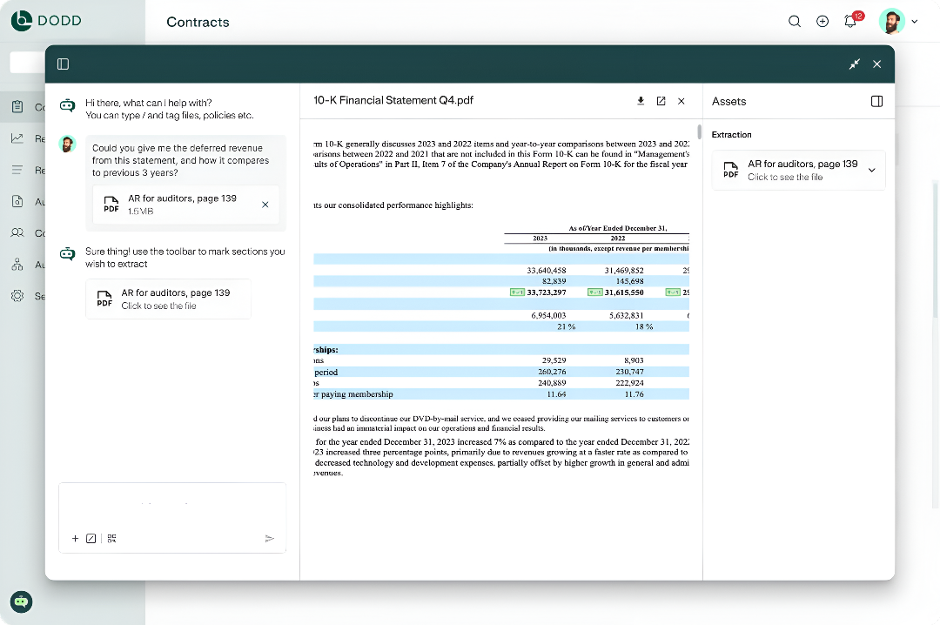This screenshot has height=625, width=940.
Task: Expand the AR for auditors extraction item
Action: click(871, 170)
